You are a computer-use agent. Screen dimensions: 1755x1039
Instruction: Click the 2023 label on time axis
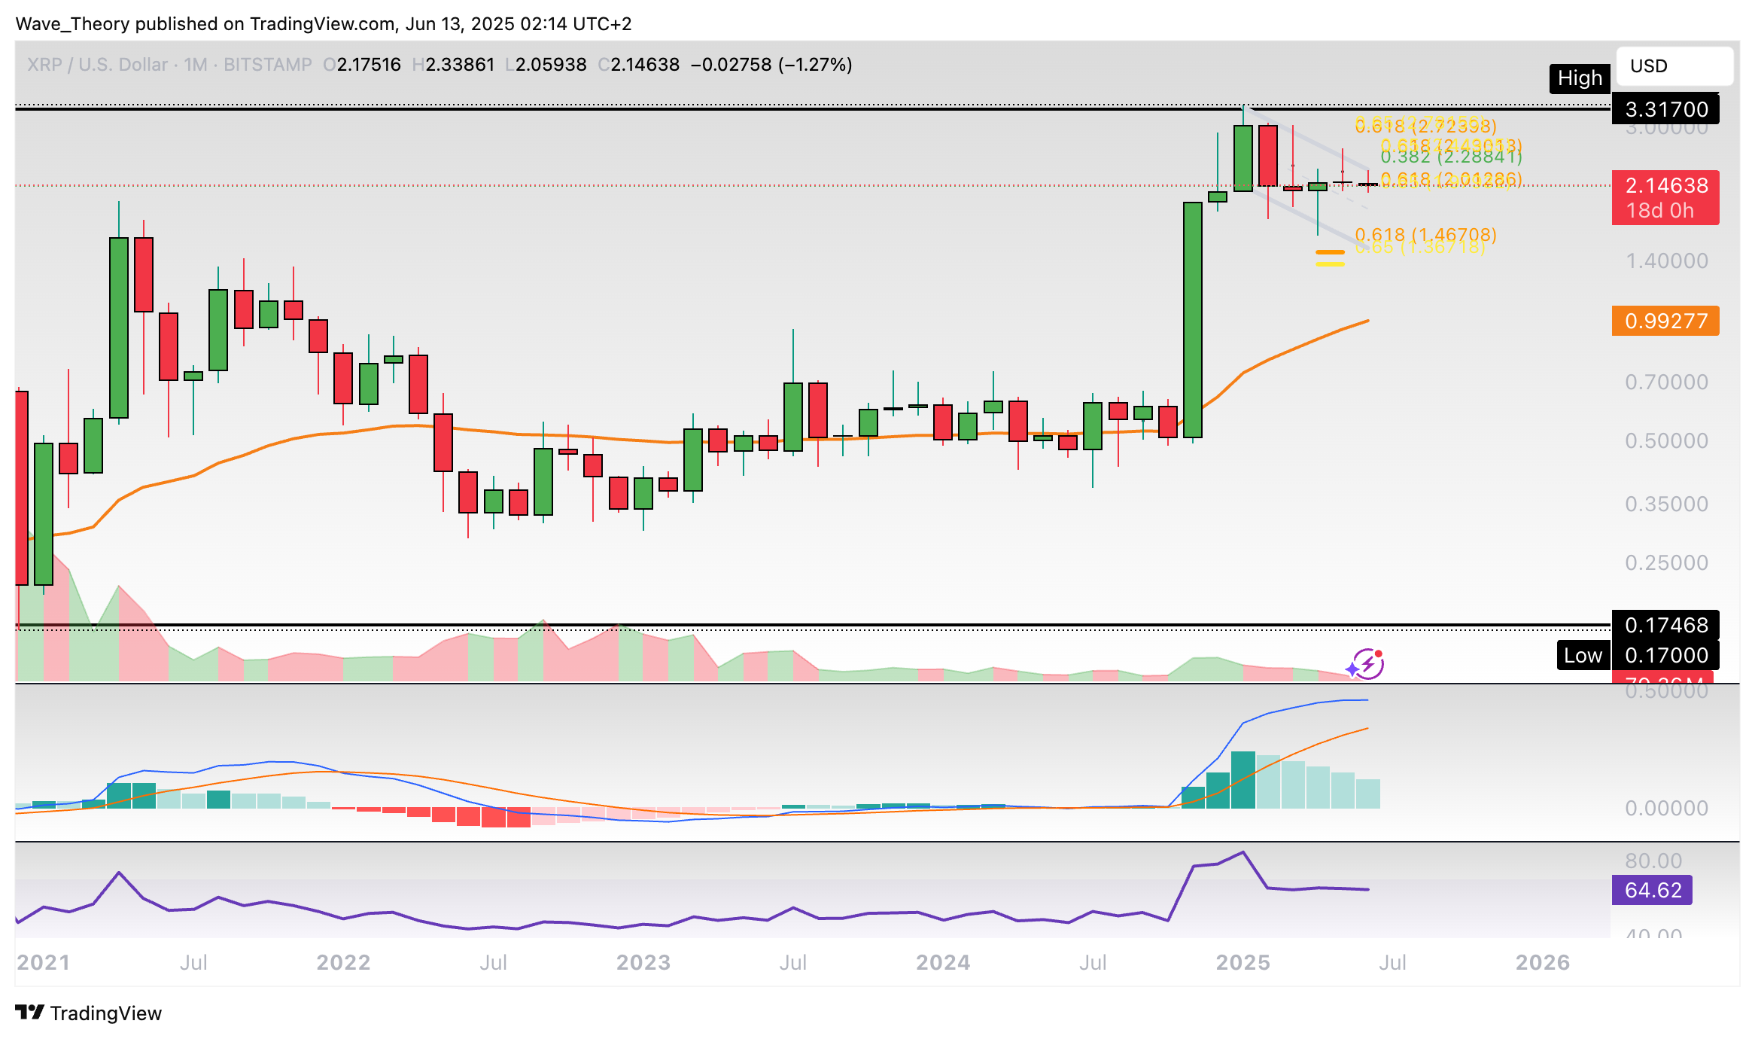coord(643,962)
